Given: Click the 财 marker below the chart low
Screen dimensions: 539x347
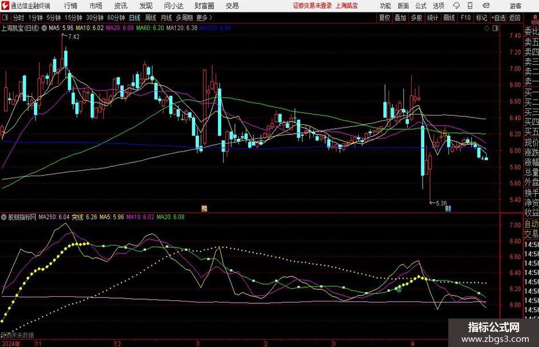Looking at the screenshot, I should pos(448,209).
